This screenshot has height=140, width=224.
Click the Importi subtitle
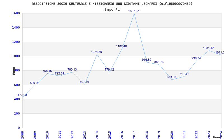(x=112, y=10)
